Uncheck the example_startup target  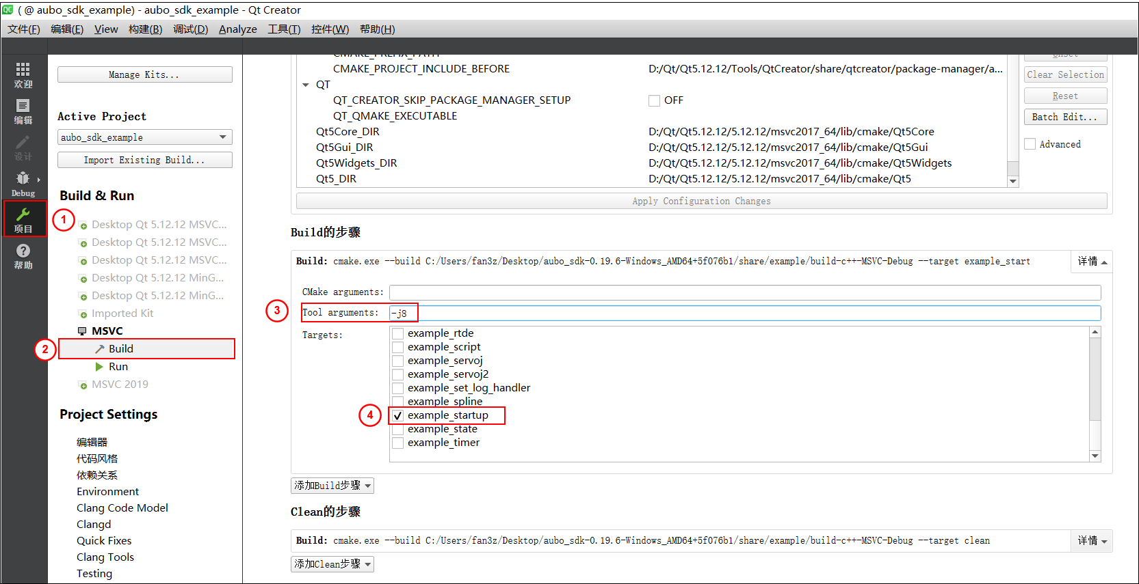[397, 415]
